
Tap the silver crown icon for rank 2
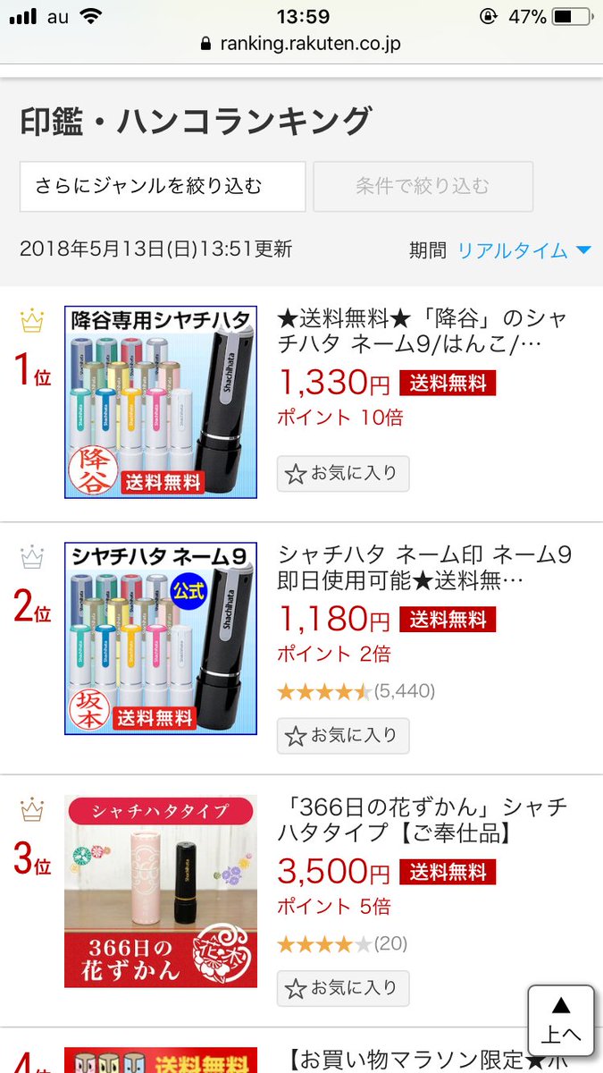(32, 558)
